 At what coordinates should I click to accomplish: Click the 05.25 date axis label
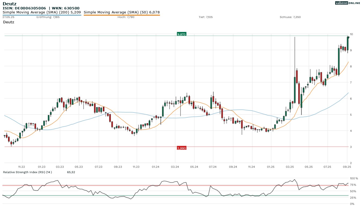point(309,167)
